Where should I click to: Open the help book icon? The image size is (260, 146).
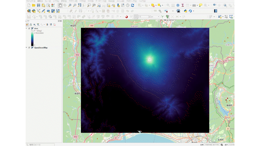(216, 11)
